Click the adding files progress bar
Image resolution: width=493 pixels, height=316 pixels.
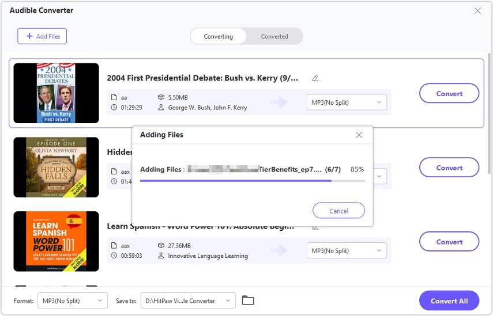tap(252, 181)
